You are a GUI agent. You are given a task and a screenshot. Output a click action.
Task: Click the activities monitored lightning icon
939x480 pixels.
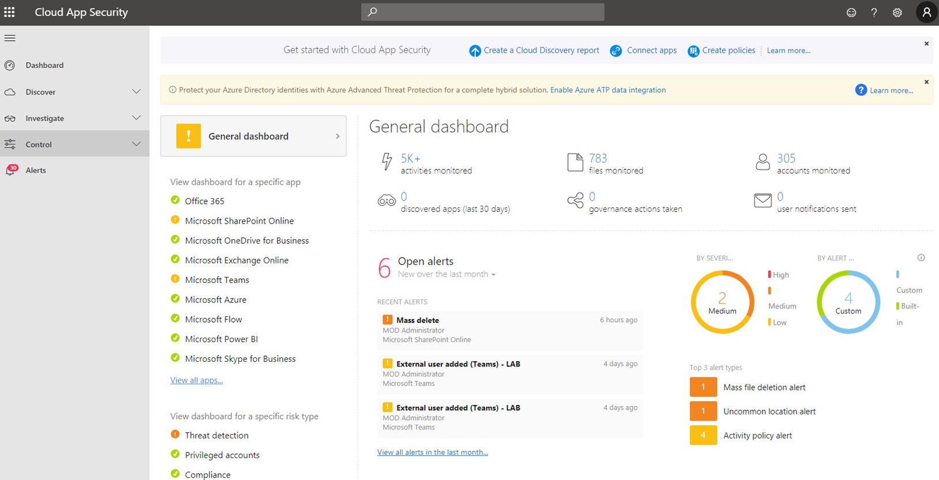pyautogui.click(x=386, y=162)
